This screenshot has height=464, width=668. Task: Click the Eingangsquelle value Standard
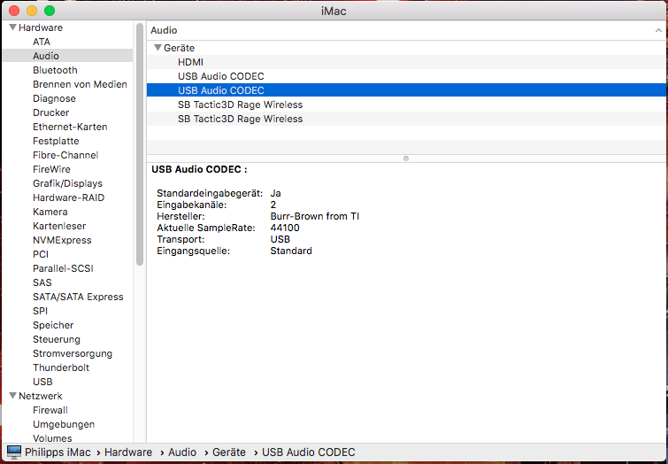pyautogui.click(x=291, y=251)
